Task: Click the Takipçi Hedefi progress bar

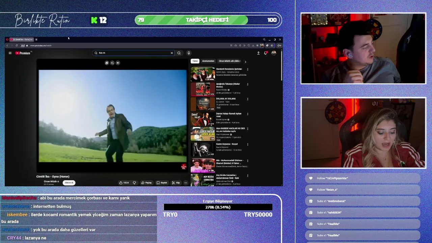Action: 208,20
